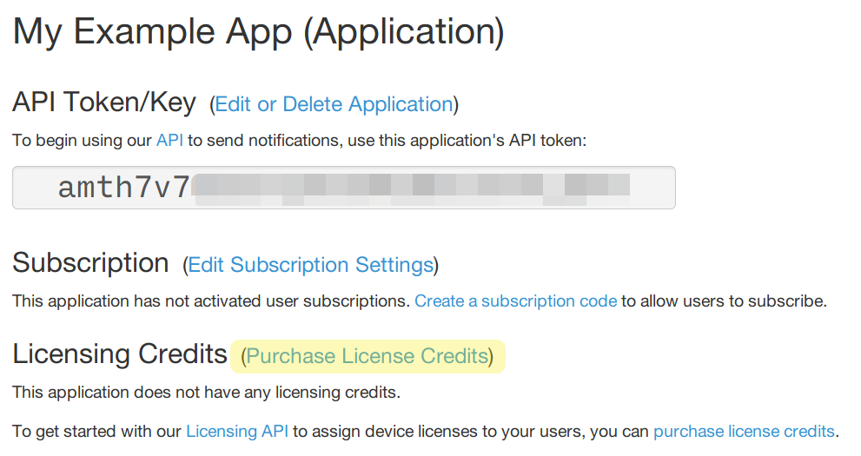
Task: Click the Subscription section heading
Action: coord(90,262)
